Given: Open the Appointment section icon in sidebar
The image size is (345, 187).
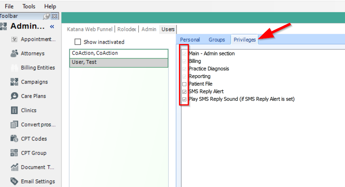Looking at the screenshot, I should click(x=14, y=39).
